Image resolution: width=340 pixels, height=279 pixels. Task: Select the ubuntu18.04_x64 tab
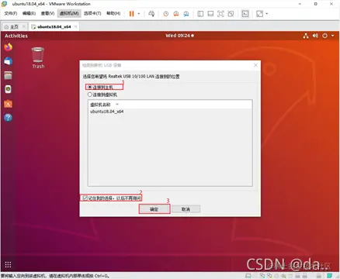tap(54, 26)
